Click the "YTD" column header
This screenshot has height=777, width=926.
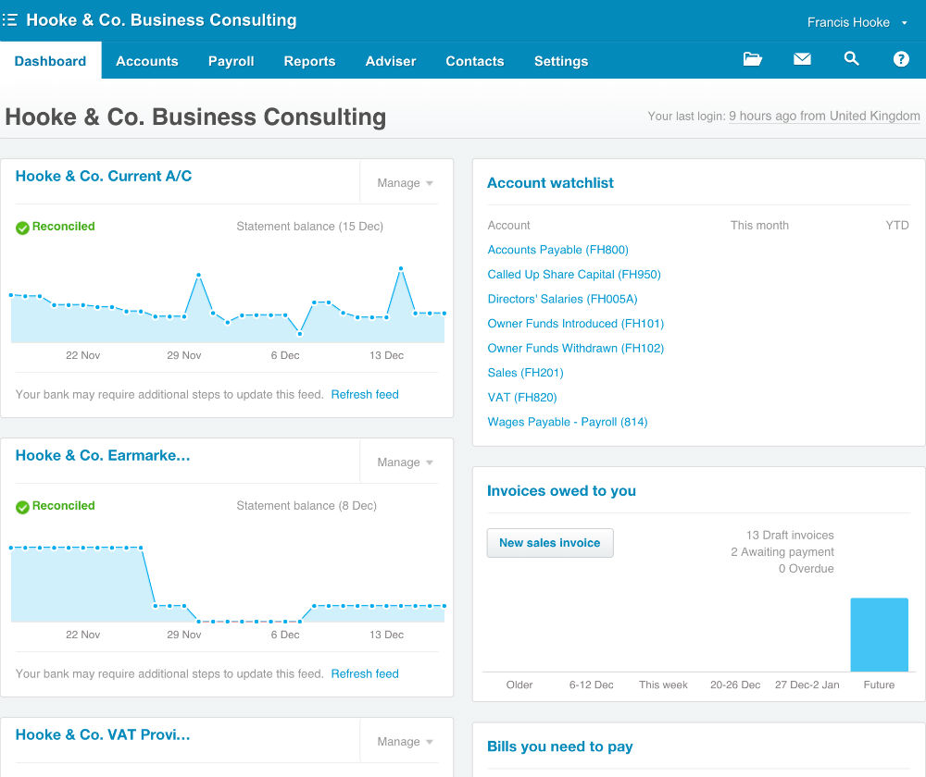pos(897,226)
